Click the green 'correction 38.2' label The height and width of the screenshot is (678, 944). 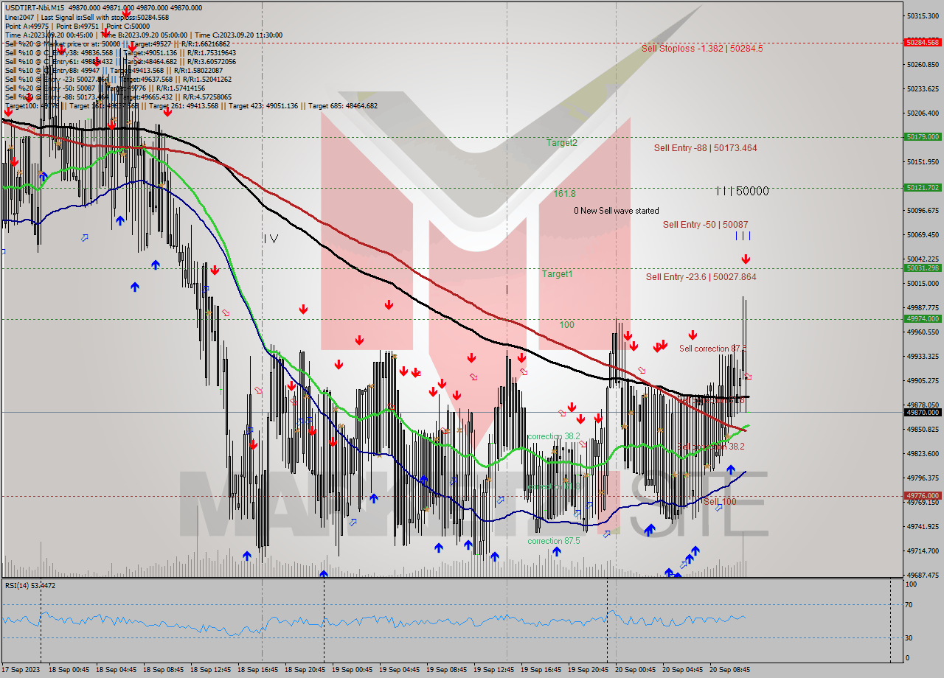point(554,436)
